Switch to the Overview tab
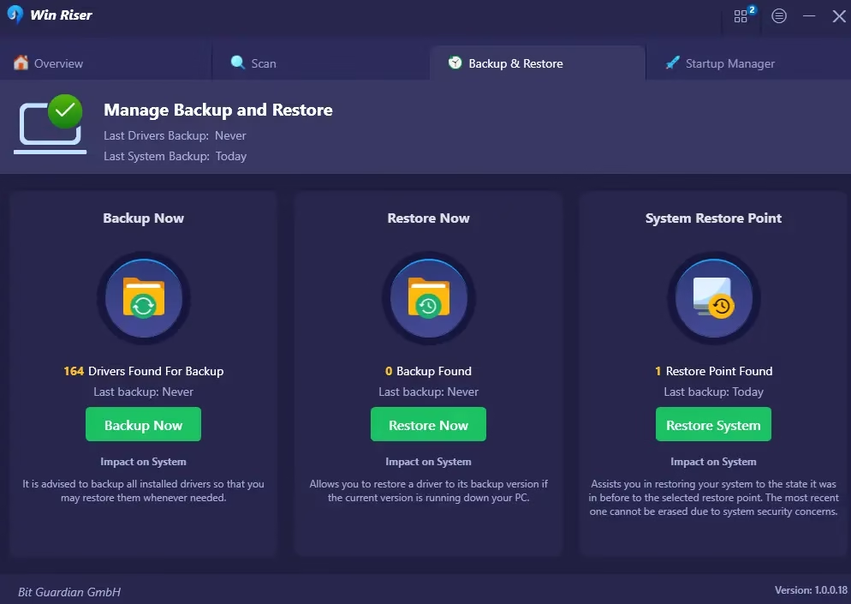851x604 pixels. pyautogui.click(x=58, y=63)
